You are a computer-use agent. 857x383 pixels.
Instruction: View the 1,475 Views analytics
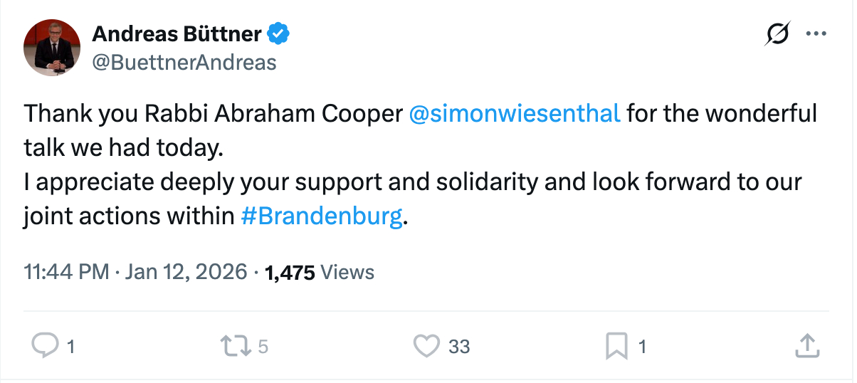click(319, 272)
